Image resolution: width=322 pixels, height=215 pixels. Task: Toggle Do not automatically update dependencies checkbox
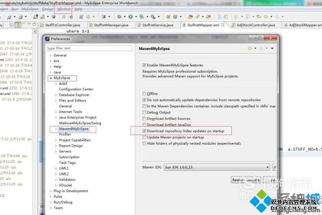(x=144, y=100)
